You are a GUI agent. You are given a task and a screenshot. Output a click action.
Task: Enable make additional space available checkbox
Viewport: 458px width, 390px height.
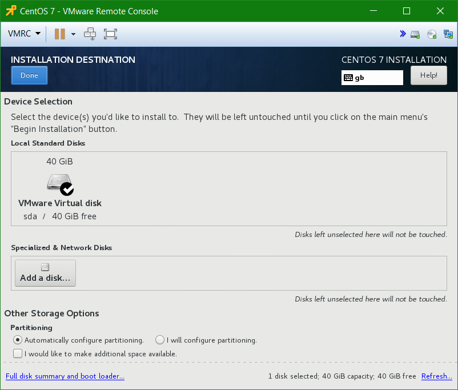pos(18,353)
